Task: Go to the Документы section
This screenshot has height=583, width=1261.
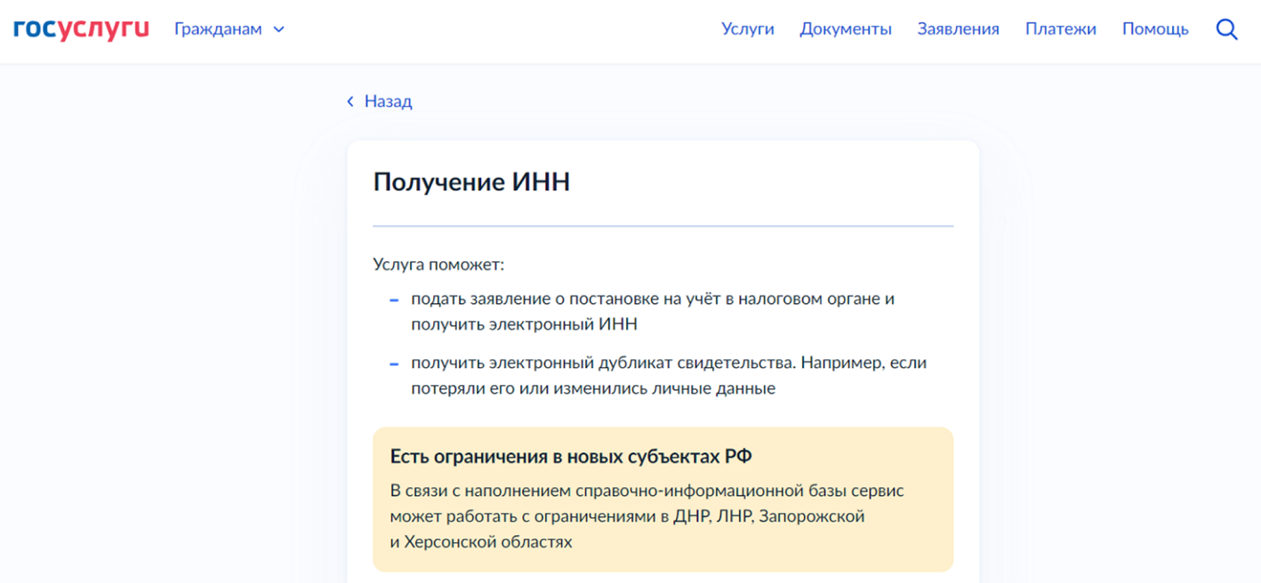Action: click(x=846, y=29)
